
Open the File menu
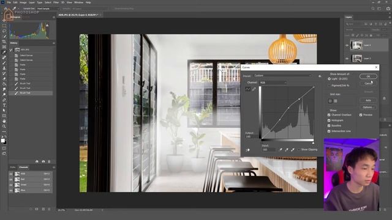tap(9, 2)
